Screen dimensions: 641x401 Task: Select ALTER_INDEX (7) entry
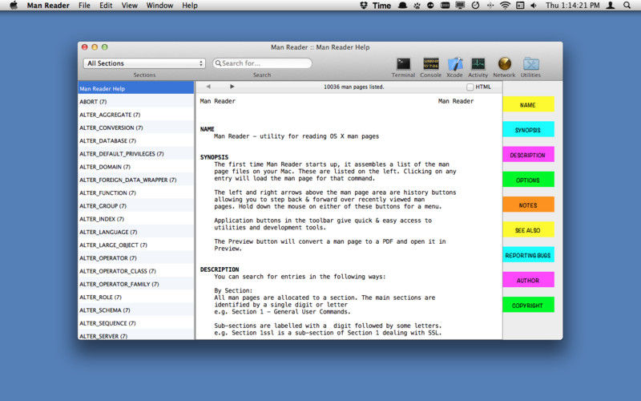(x=135, y=219)
